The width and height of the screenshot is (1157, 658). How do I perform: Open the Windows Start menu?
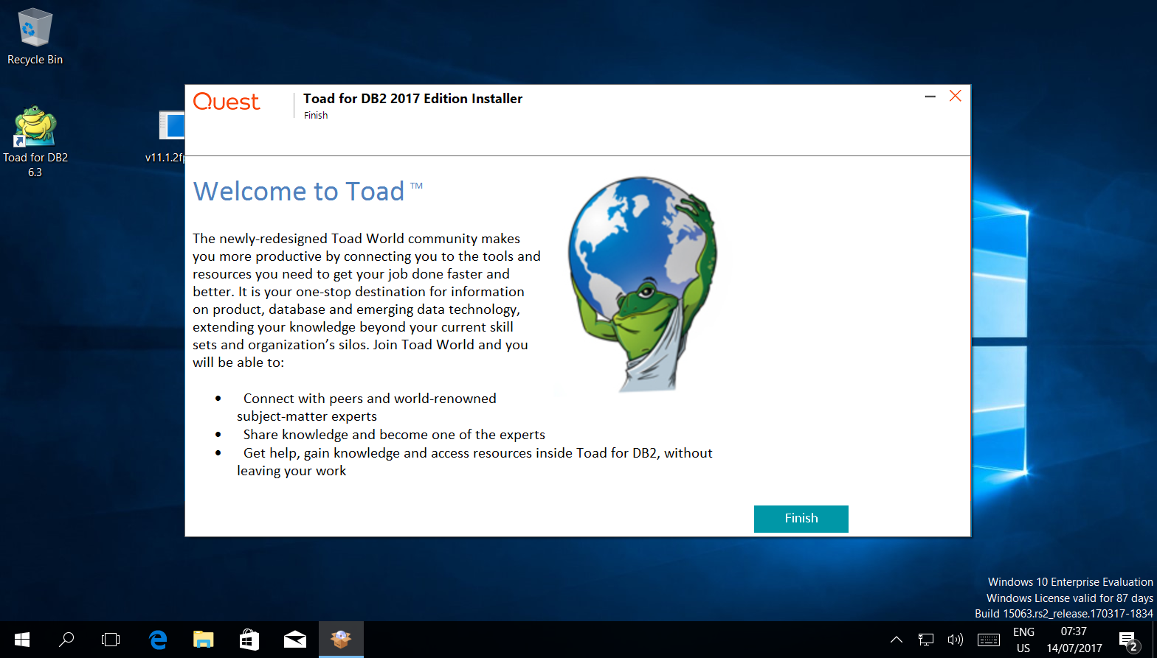22,640
